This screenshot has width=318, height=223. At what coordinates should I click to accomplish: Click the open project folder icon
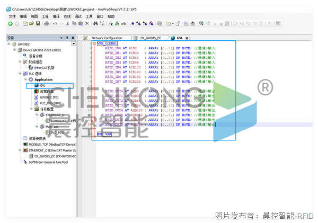[31, 23]
